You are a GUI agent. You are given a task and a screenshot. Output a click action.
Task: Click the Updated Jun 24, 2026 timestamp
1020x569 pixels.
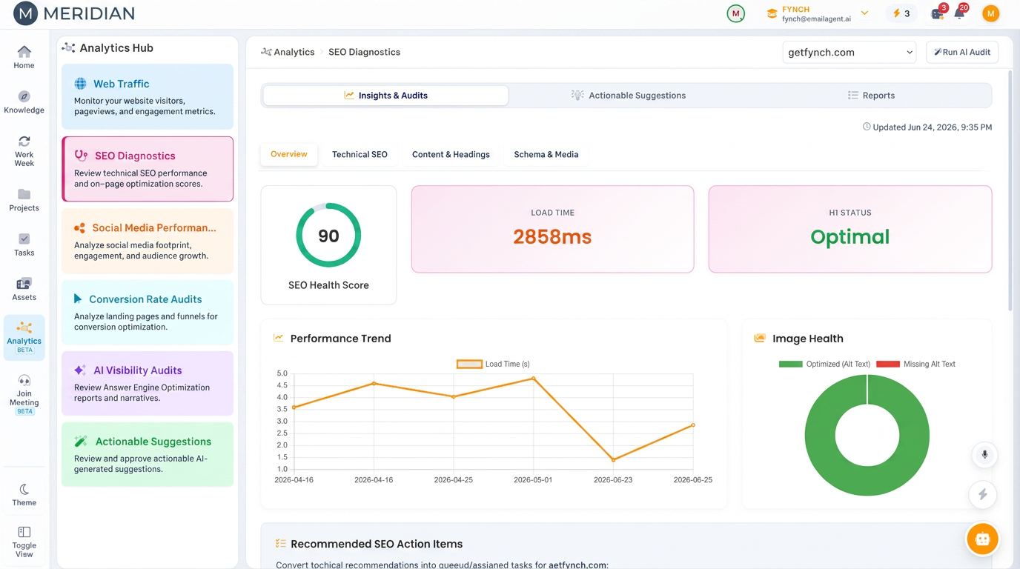point(927,127)
